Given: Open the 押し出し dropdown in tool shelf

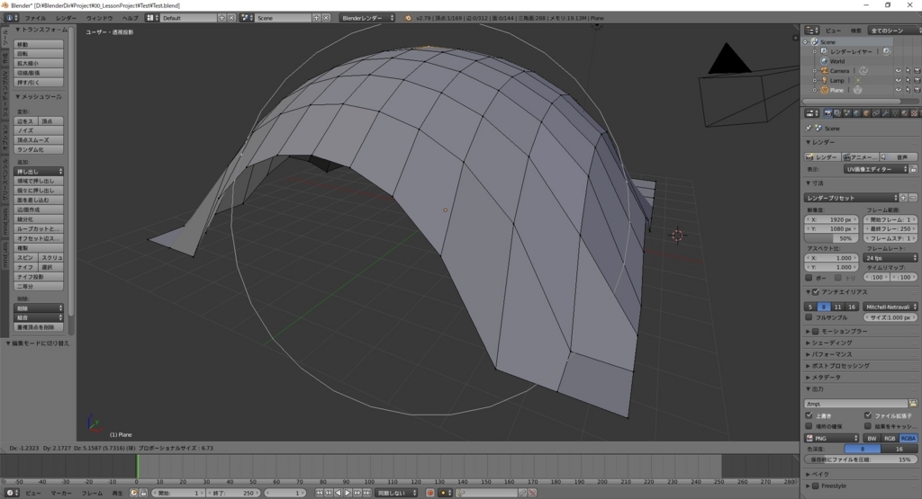Looking at the screenshot, I should tap(39, 172).
